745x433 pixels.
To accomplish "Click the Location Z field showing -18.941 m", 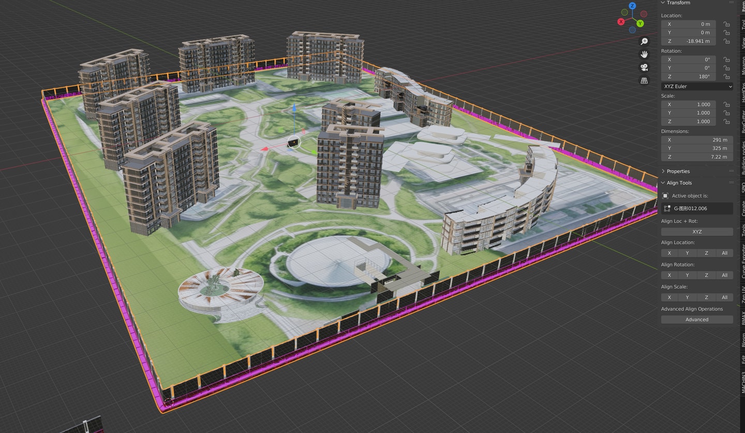I will click(689, 41).
